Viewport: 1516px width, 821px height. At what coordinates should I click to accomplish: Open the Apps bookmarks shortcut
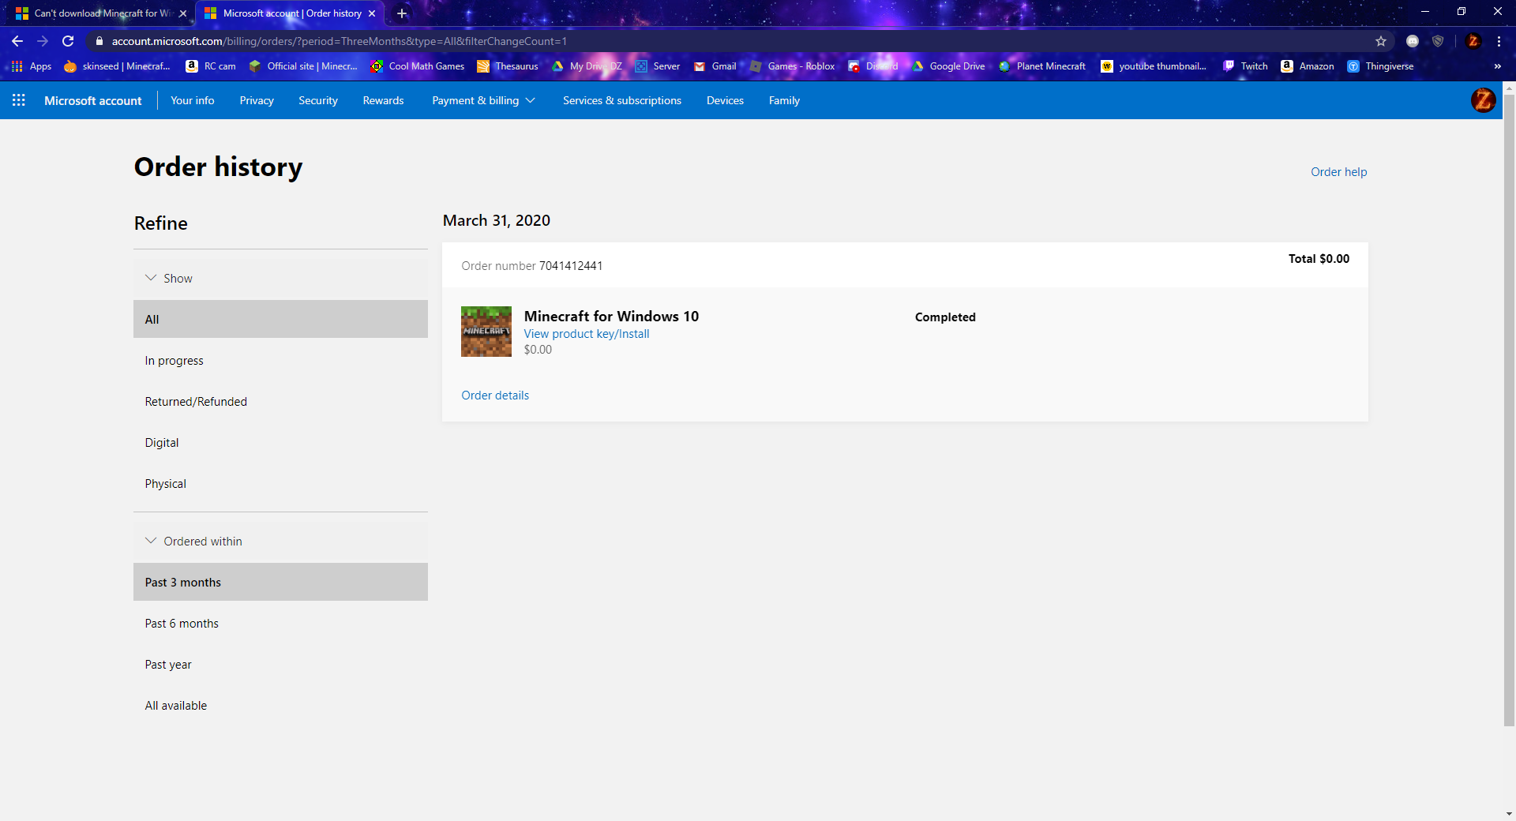point(32,66)
